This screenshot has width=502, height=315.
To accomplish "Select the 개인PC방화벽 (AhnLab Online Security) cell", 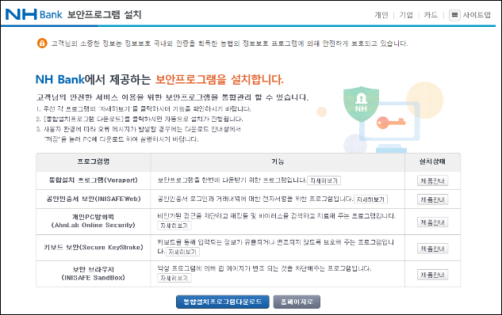I will [x=93, y=222].
